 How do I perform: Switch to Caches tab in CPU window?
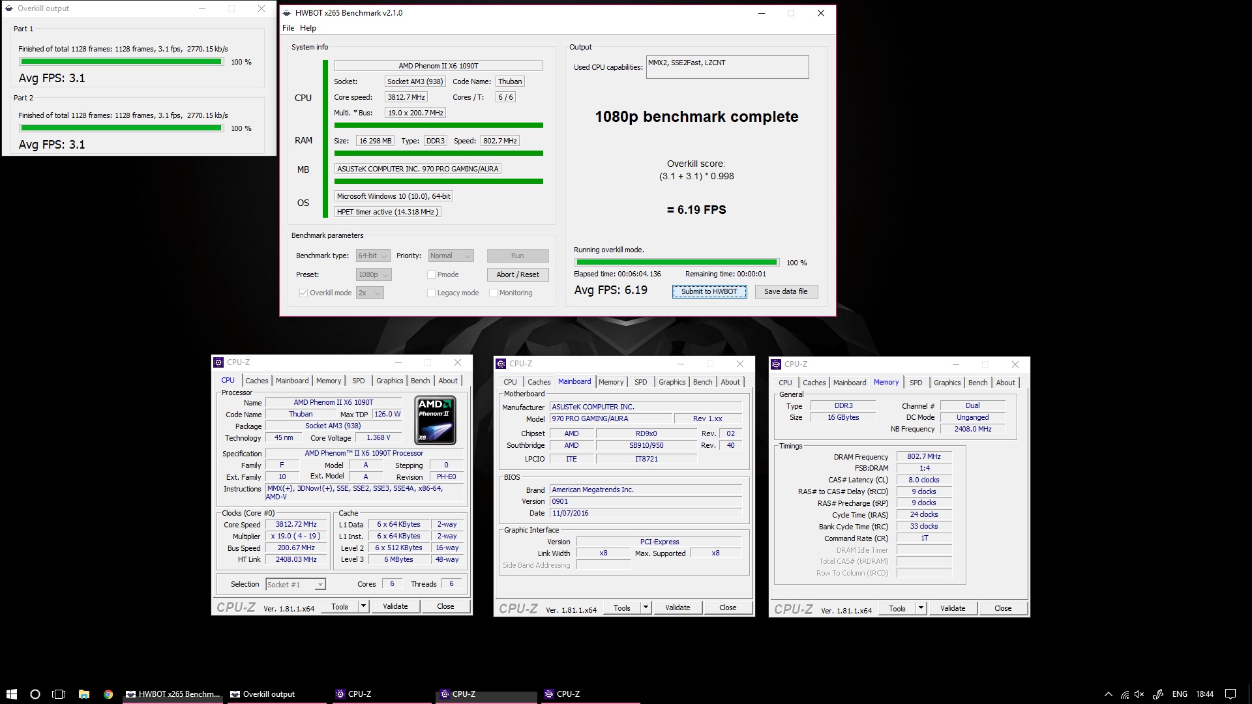[x=256, y=381]
